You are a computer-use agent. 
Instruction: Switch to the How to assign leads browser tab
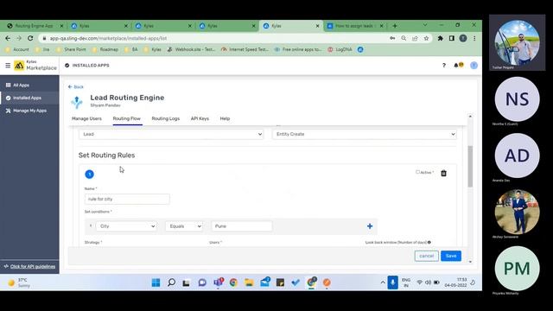click(354, 26)
